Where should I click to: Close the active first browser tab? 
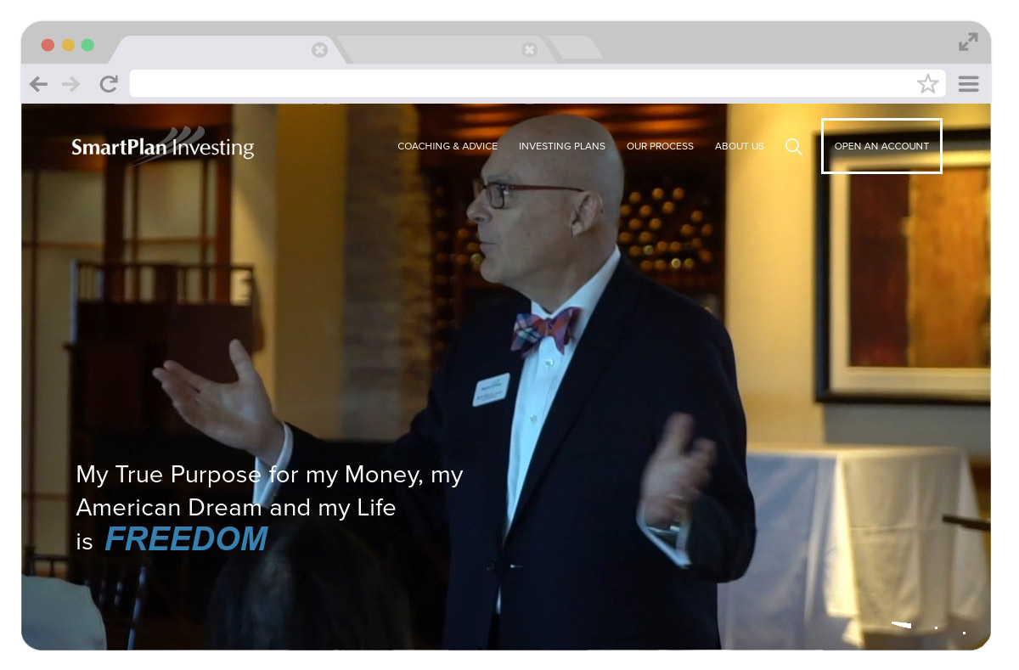[319, 50]
